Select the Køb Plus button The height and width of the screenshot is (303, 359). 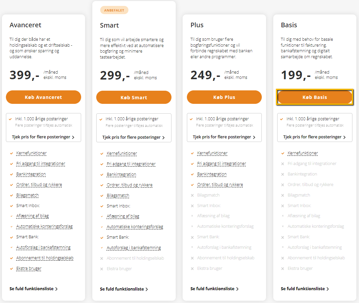(x=224, y=97)
